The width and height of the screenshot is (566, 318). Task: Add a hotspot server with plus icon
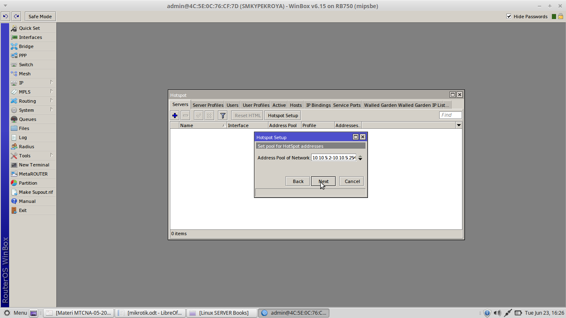click(175, 116)
